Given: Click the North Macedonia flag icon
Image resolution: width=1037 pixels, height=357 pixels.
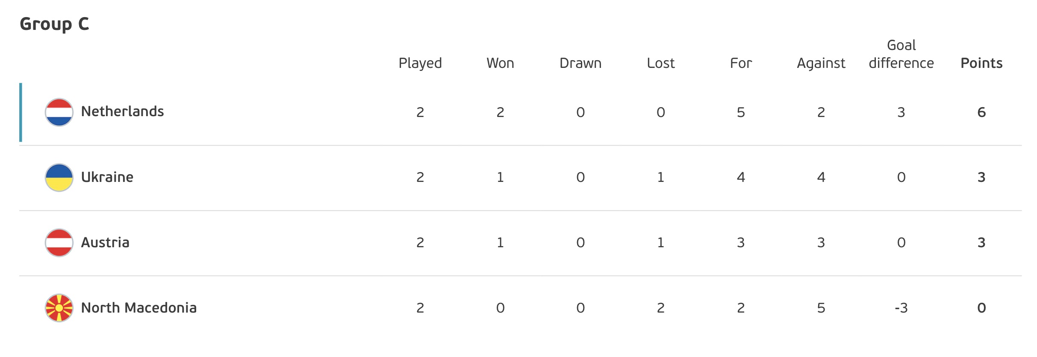Looking at the screenshot, I should [x=59, y=308].
